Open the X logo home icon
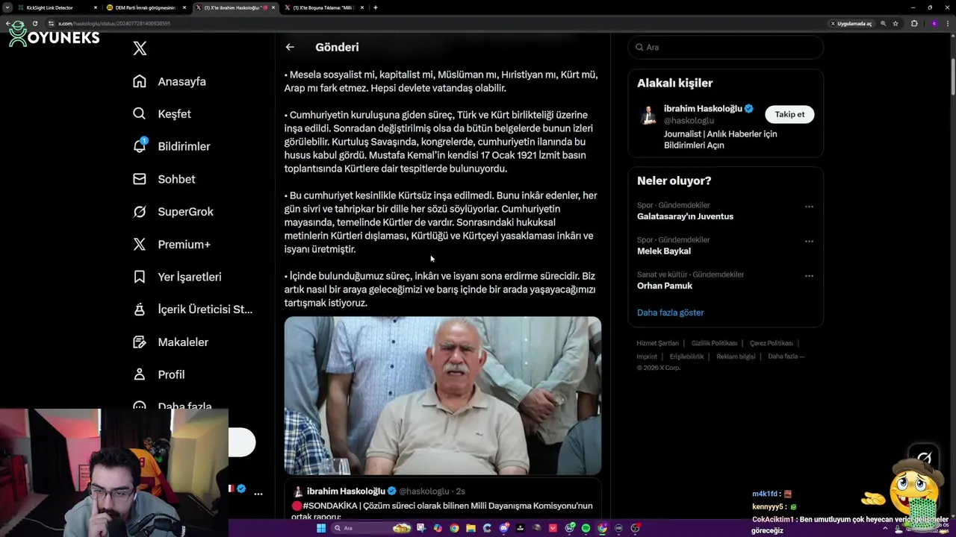The image size is (956, 537). pos(140,48)
